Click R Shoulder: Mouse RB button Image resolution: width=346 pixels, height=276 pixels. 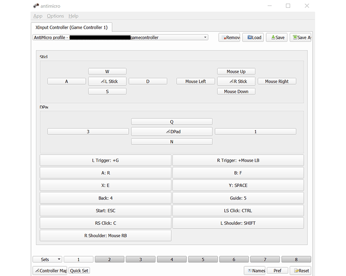106,236
